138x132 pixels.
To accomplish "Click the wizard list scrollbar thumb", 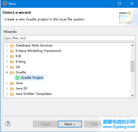I will [132, 66].
